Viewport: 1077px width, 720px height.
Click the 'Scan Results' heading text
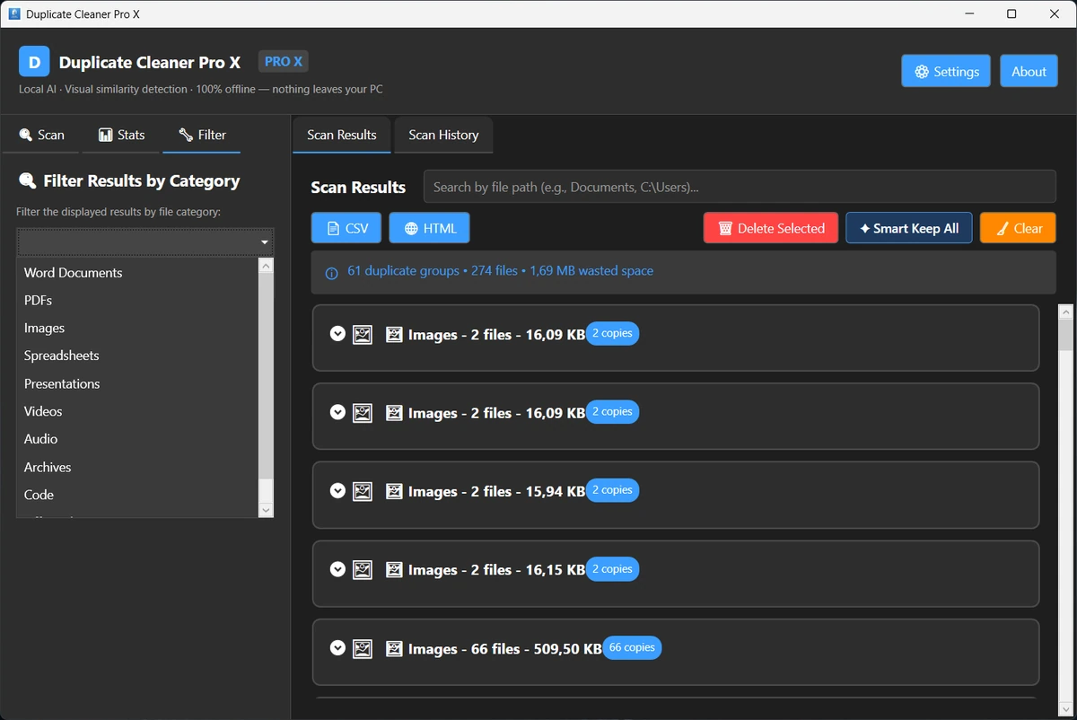(358, 187)
